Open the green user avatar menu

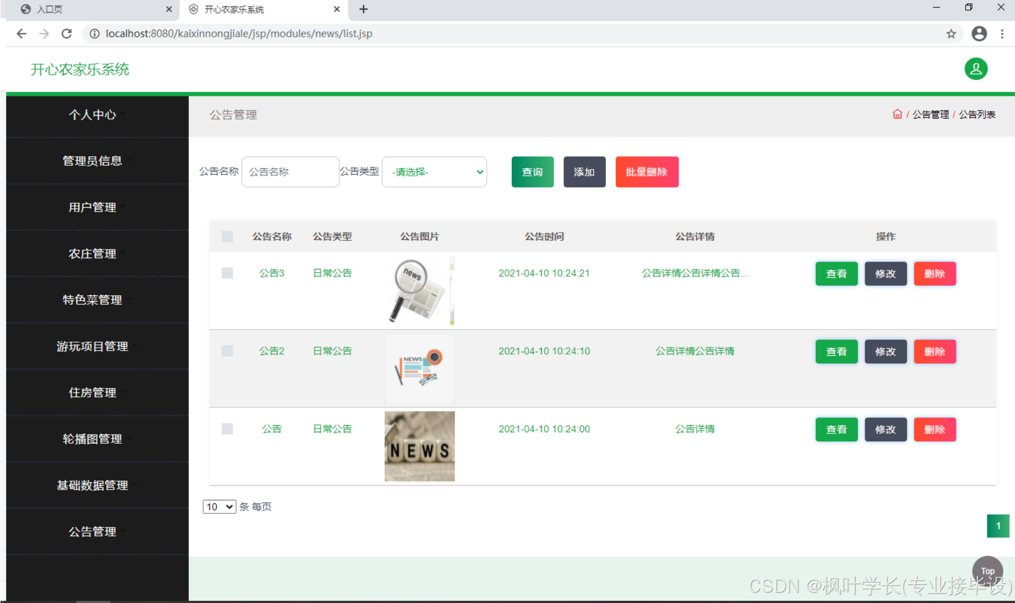[976, 69]
